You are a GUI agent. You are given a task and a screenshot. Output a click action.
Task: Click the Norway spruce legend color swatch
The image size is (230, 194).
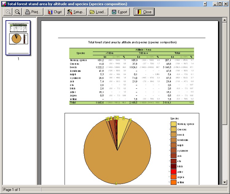pos(174,124)
